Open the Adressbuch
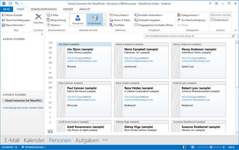 219,20
